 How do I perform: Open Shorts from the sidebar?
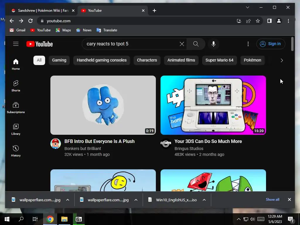point(16,86)
